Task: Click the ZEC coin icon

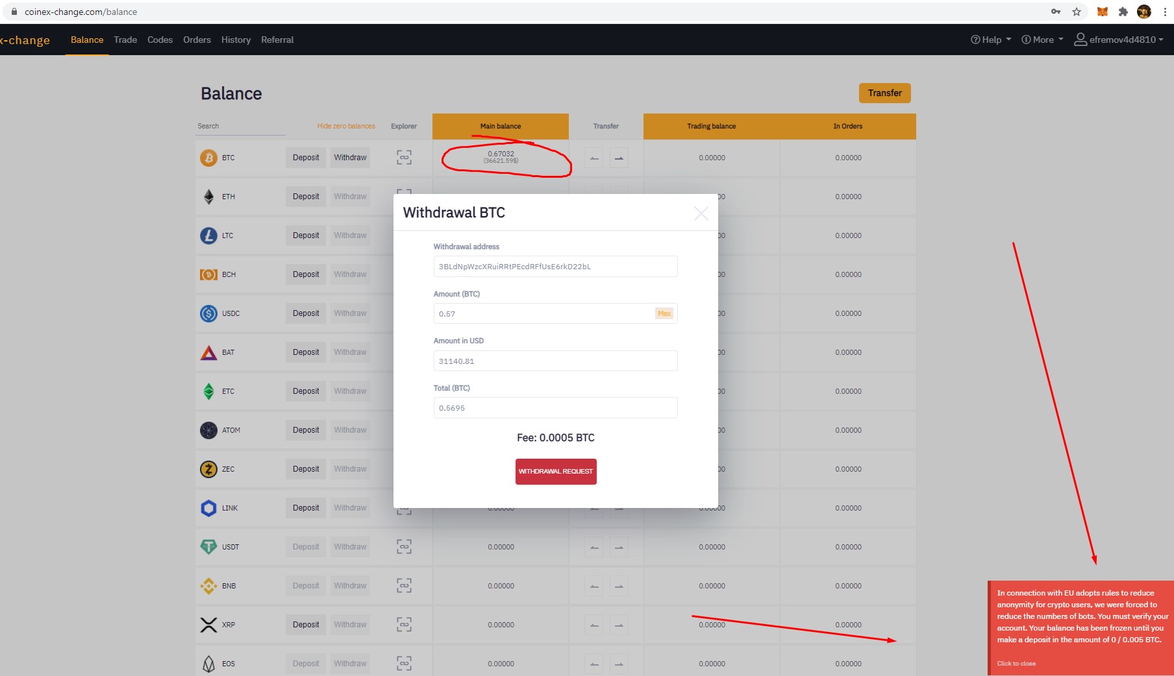Action: pyautogui.click(x=208, y=469)
